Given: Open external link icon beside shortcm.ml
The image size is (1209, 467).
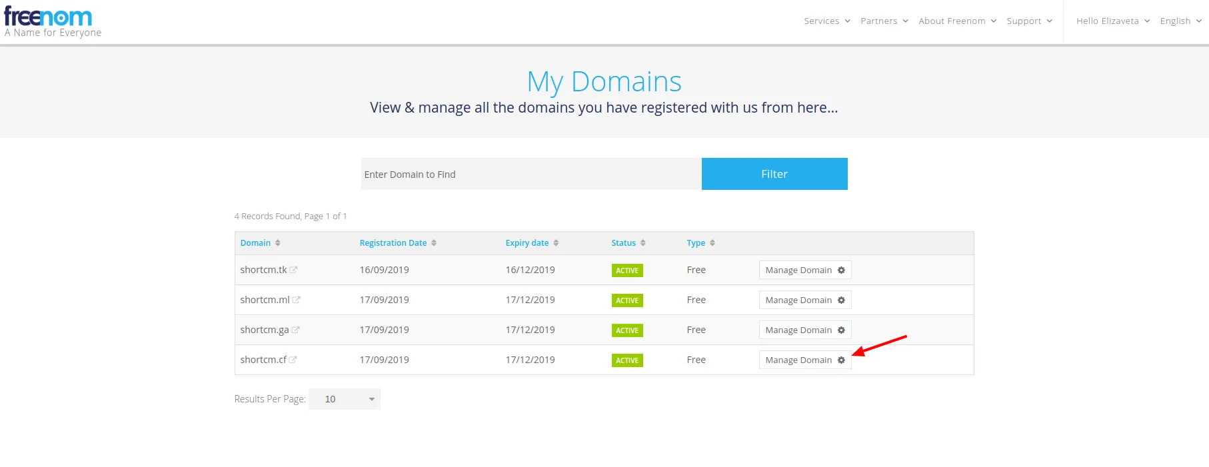Looking at the screenshot, I should click(296, 300).
